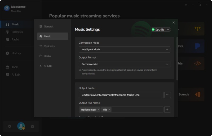Open History in the main sidebar
Screen dimensions: 212x136
(16, 53)
